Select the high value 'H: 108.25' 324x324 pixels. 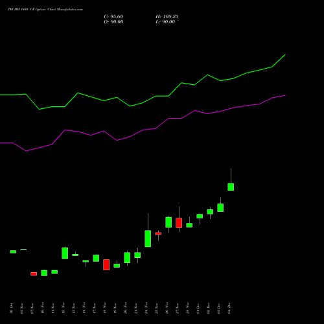167,17
